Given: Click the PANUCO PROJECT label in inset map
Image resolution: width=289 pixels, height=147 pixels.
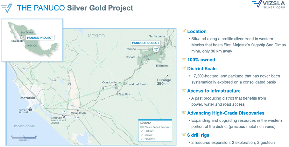Looking at the screenshot, I should (40, 38).
